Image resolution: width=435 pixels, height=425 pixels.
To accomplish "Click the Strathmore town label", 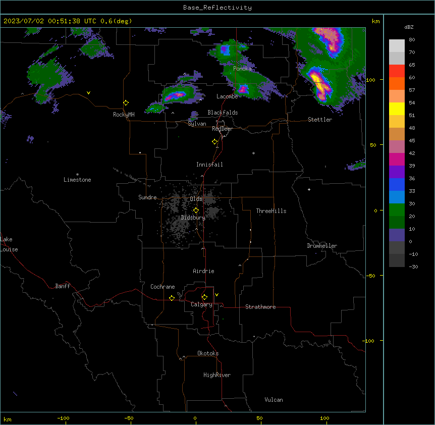I will (x=260, y=307).
